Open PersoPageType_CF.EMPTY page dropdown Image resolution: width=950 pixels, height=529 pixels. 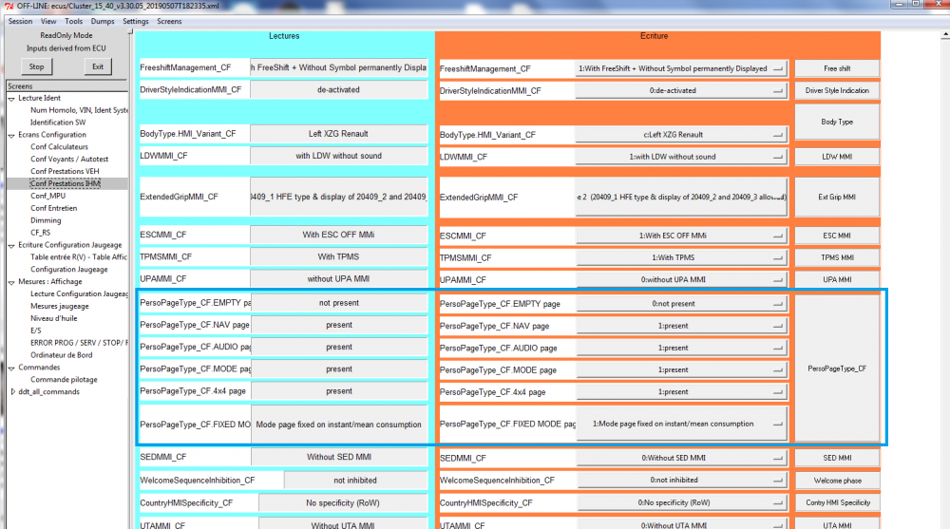pos(681,304)
